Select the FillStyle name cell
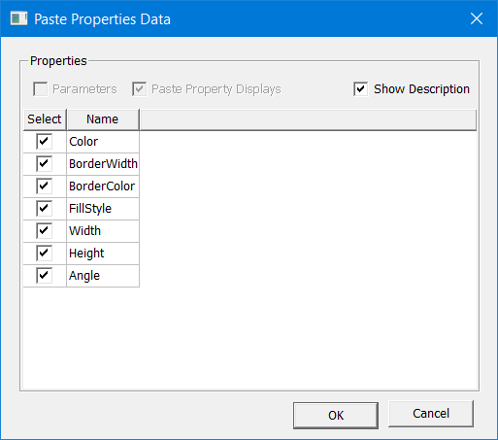Viewport: 498px width, 440px height. (x=103, y=209)
